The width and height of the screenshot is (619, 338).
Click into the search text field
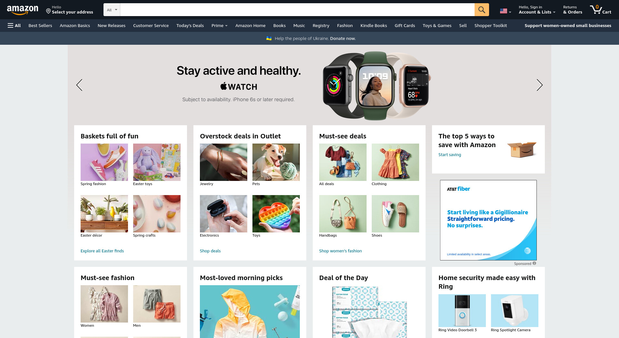(297, 10)
